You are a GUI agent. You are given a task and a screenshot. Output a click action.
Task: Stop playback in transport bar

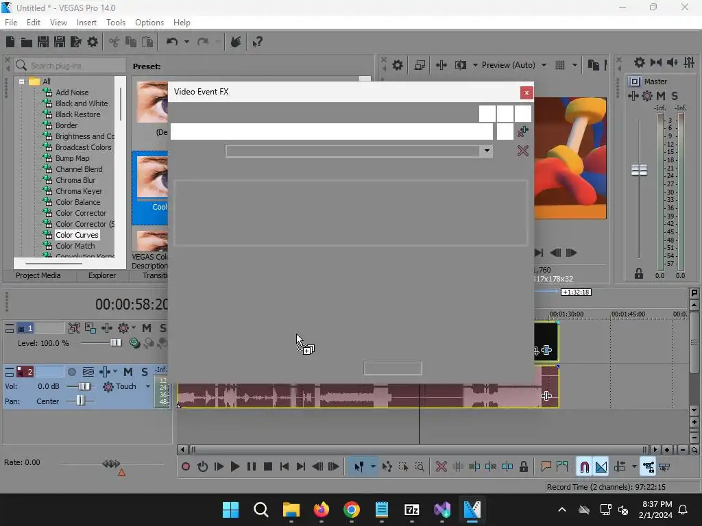pos(268,467)
